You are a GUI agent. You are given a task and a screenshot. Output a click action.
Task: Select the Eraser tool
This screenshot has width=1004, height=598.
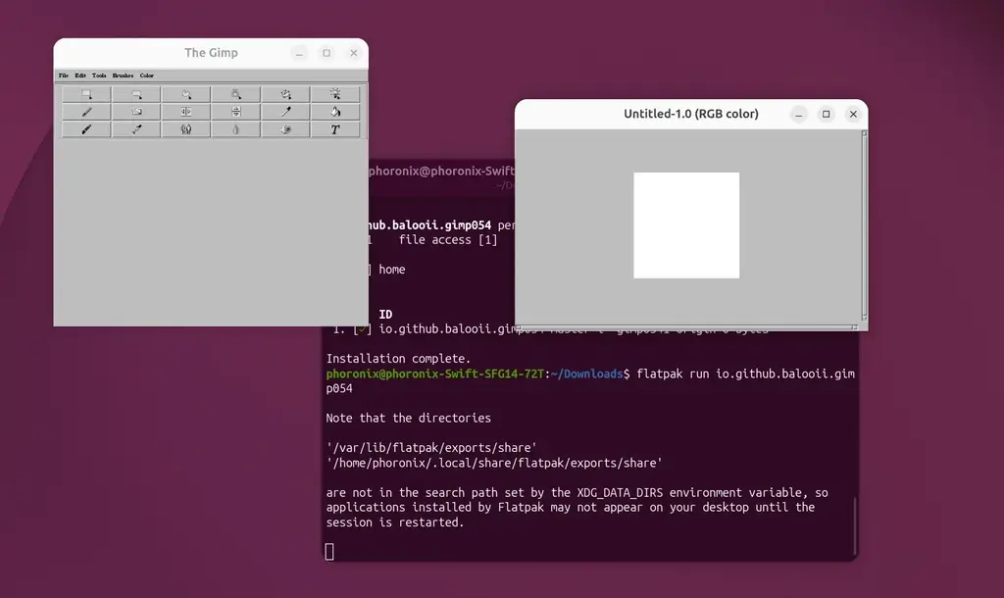pyautogui.click(x=136, y=112)
